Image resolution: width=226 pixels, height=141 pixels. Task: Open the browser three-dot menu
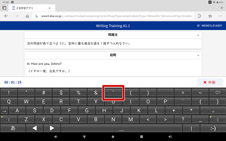221,16
